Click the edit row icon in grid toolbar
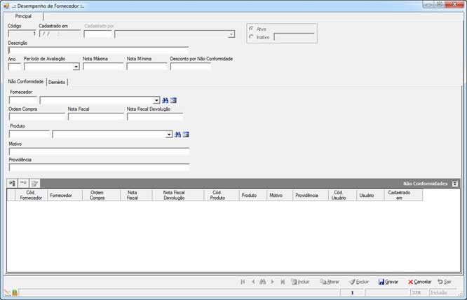 tap(34, 183)
